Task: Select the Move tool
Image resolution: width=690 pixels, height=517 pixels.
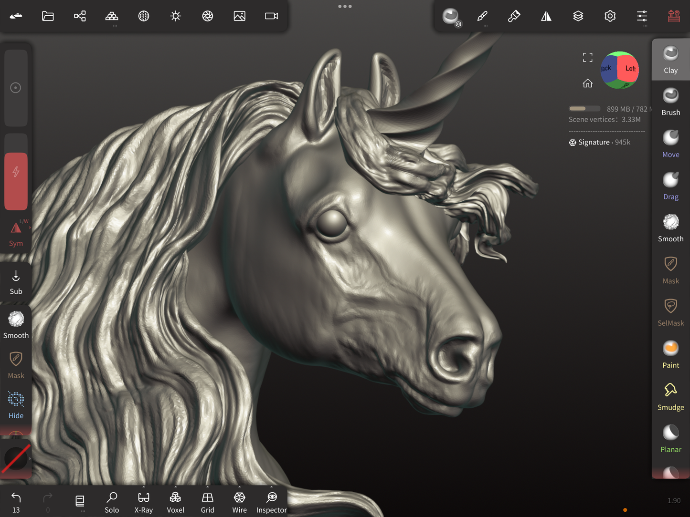Action: tap(670, 144)
